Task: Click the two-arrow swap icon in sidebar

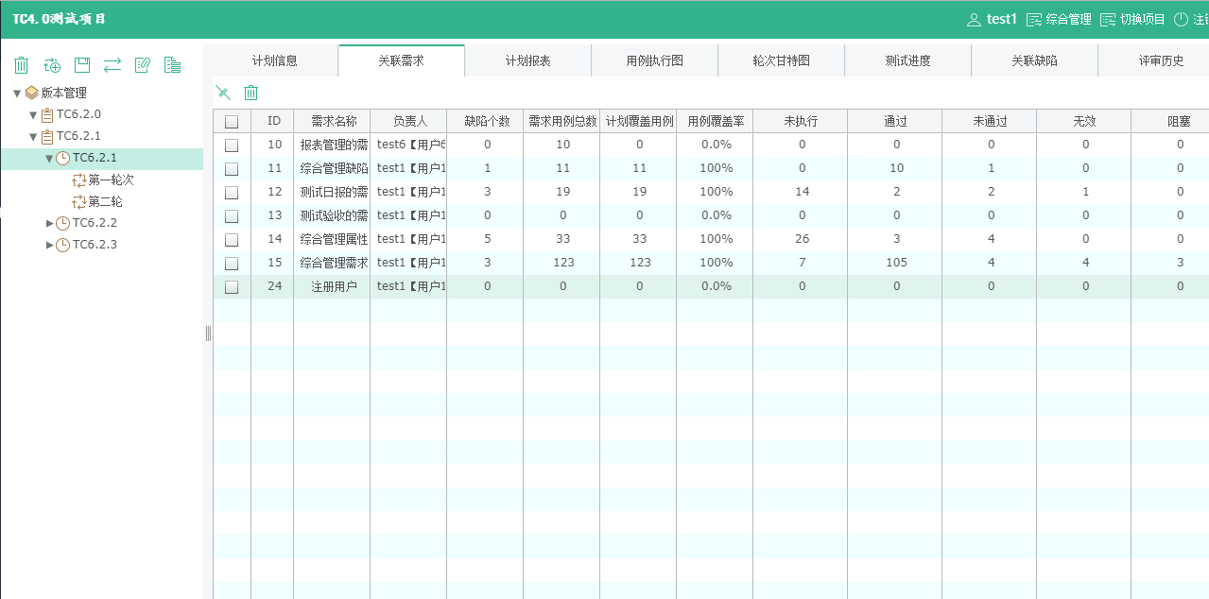Action: coord(112,65)
